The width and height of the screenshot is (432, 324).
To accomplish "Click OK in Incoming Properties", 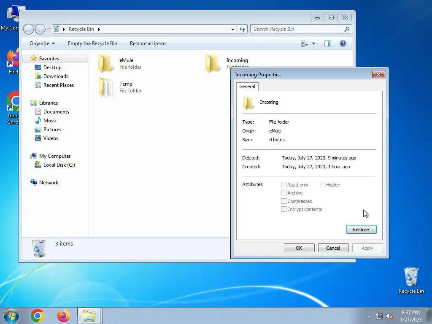I will coord(299,248).
